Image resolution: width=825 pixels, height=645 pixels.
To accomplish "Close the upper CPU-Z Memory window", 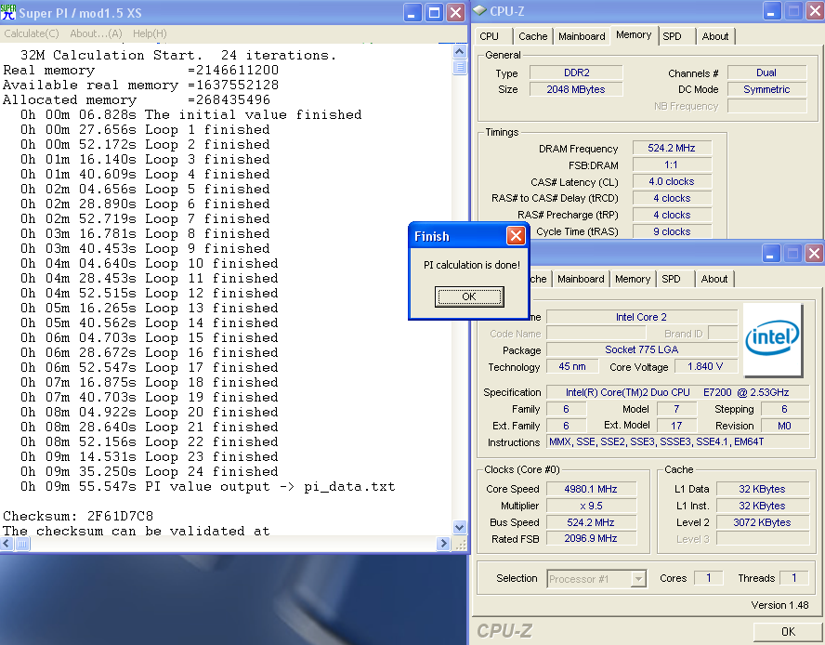I will pyautogui.click(x=815, y=11).
